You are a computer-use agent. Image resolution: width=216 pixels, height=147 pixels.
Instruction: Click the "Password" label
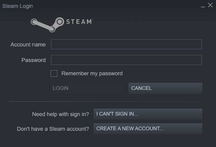34,60
